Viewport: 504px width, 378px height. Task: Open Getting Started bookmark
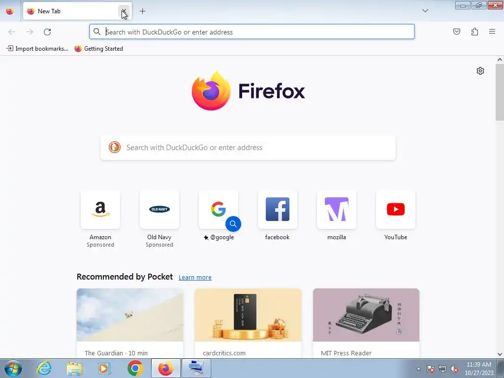point(98,49)
